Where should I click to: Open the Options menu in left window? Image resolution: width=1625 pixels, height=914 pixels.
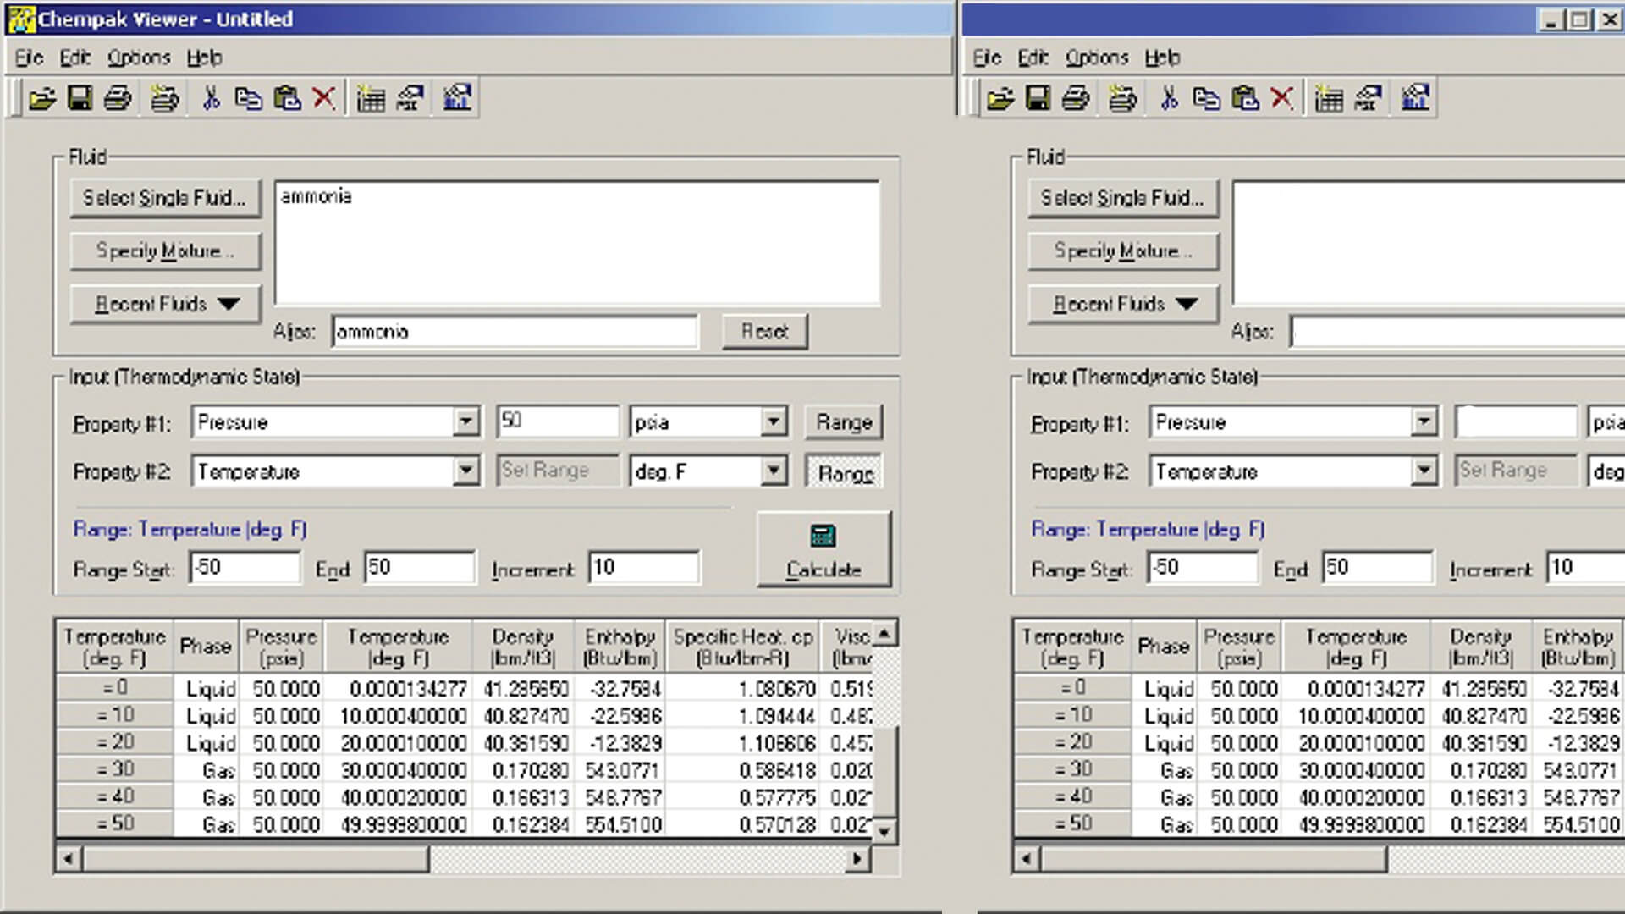click(x=139, y=58)
